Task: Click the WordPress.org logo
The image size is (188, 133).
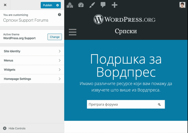Action: pos(125,20)
